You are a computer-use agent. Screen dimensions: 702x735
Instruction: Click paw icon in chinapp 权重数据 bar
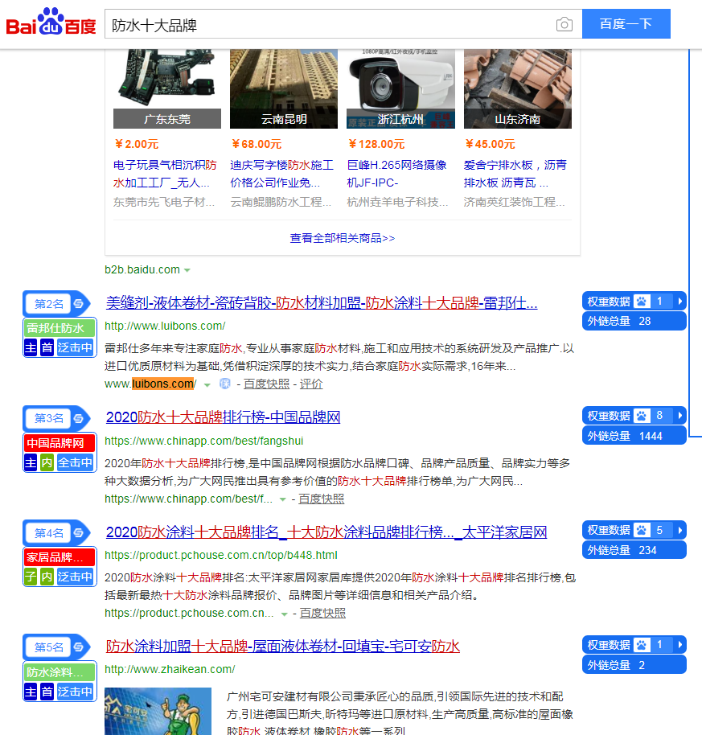tap(642, 415)
